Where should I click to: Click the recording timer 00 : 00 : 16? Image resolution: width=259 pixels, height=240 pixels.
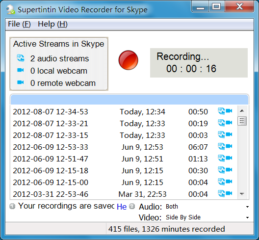click(191, 69)
